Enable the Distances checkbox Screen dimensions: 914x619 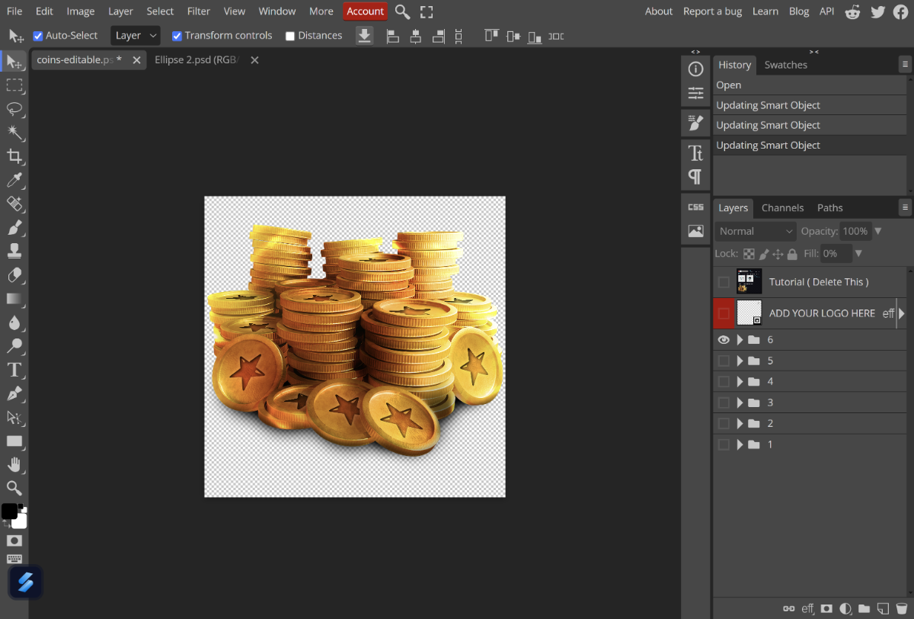coord(290,36)
